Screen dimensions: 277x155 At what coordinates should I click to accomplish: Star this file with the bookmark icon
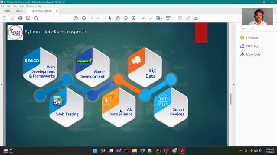point(13,18)
